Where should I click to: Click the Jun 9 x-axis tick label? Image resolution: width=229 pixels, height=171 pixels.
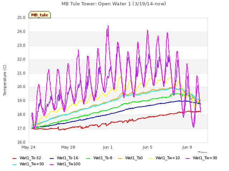[x=187, y=147]
